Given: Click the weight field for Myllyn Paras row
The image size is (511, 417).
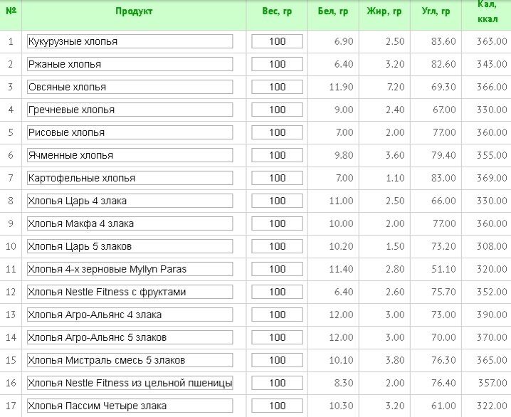Looking at the screenshot, I should click(x=277, y=269).
